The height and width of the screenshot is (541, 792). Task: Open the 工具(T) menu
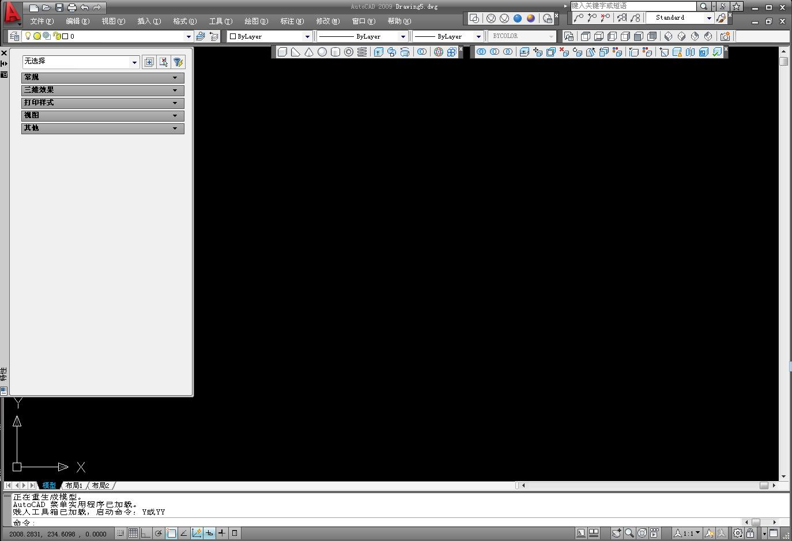coord(221,21)
